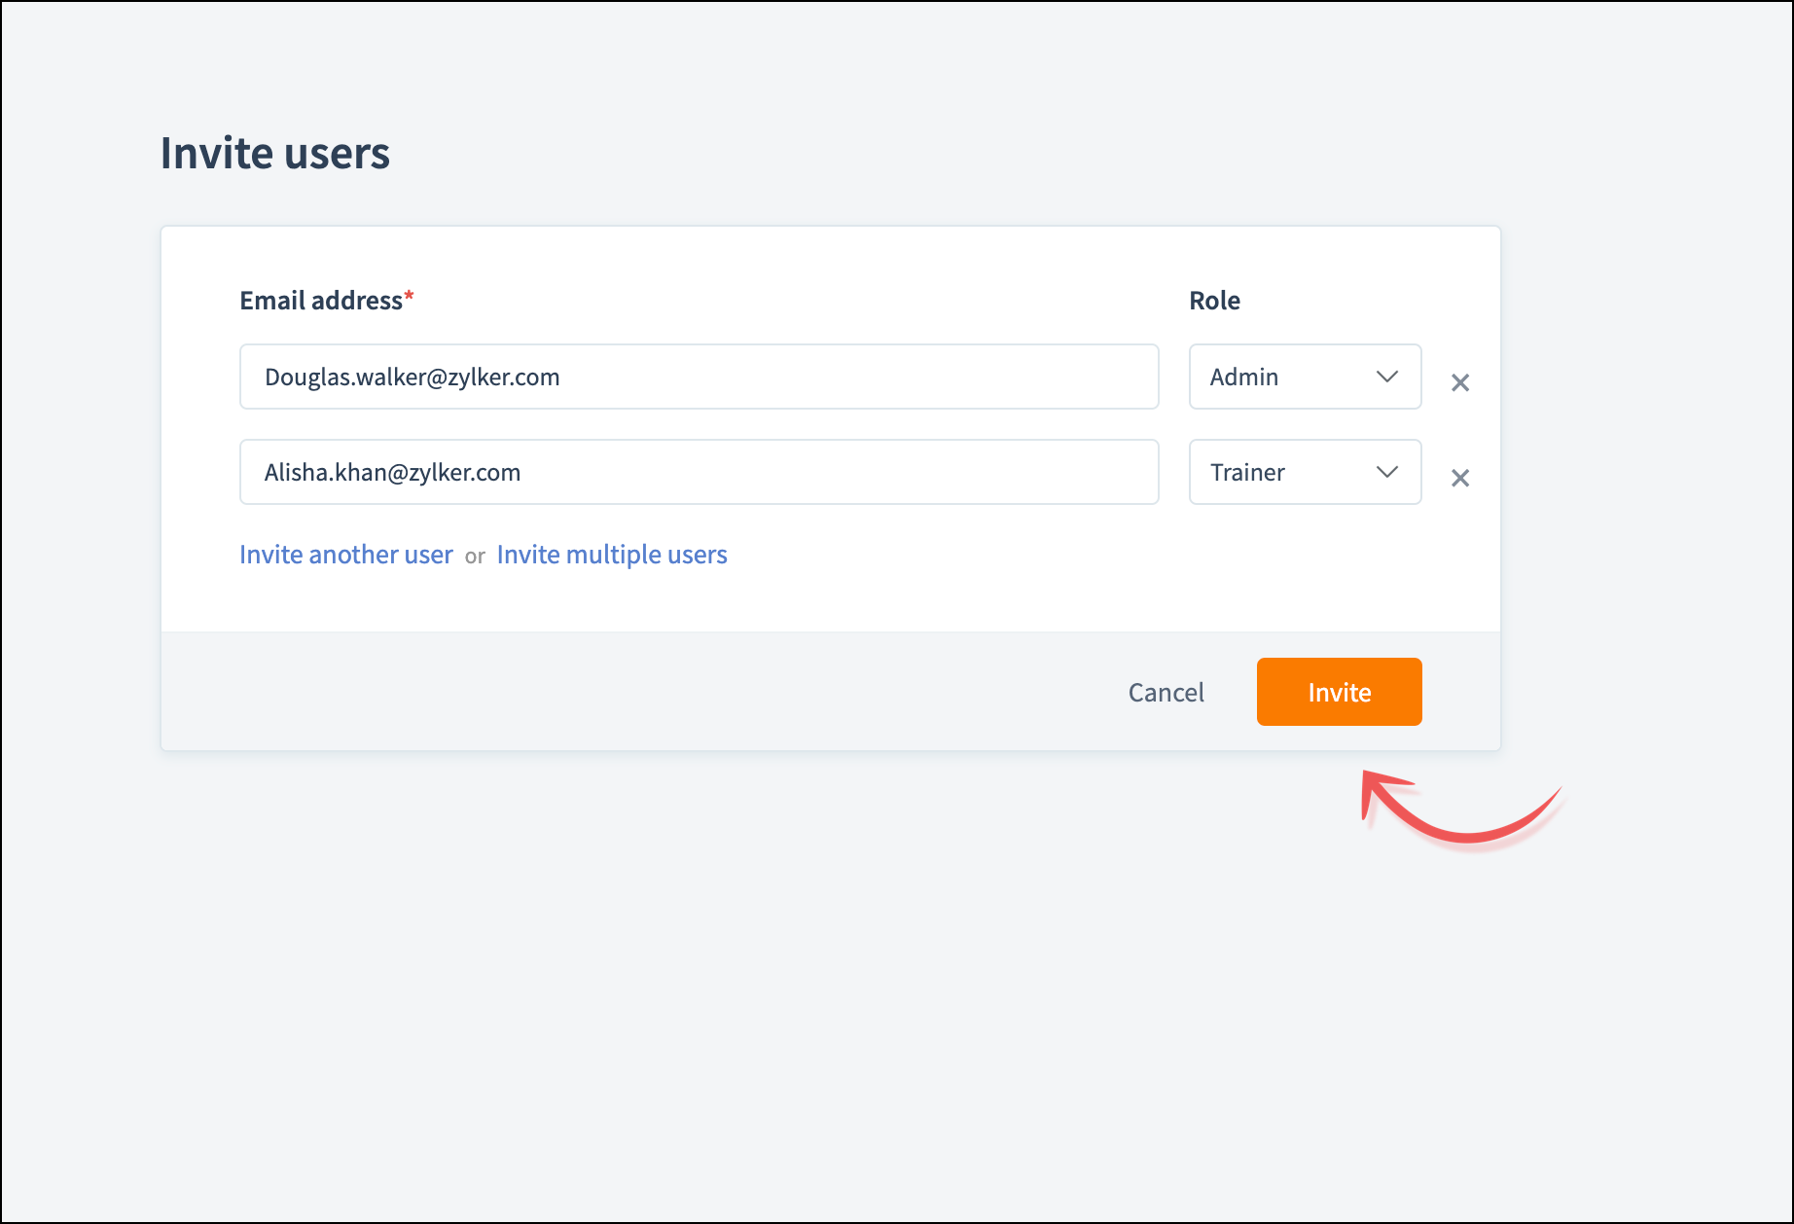Remove the Alisha.khan@zylker.com invite row
The height and width of the screenshot is (1224, 1794).
click(x=1459, y=478)
